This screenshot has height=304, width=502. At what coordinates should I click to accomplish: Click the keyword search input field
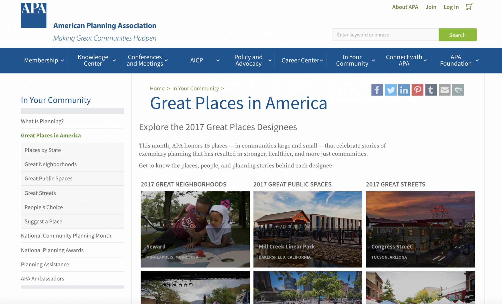click(x=386, y=35)
